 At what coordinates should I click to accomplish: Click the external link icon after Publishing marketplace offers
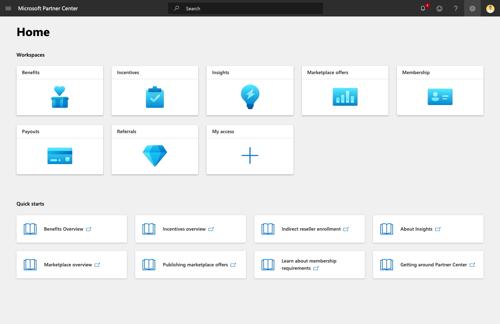point(233,265)
